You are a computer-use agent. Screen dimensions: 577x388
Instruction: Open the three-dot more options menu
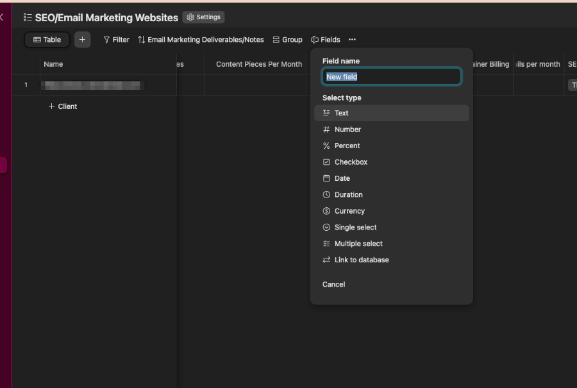pyautogui.click(x=352, y=40)
